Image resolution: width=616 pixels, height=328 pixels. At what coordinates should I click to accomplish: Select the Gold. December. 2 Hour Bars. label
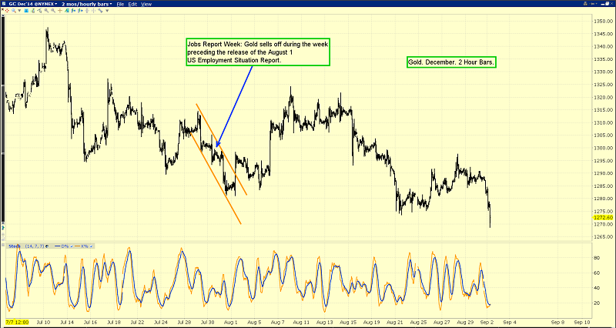451,62
